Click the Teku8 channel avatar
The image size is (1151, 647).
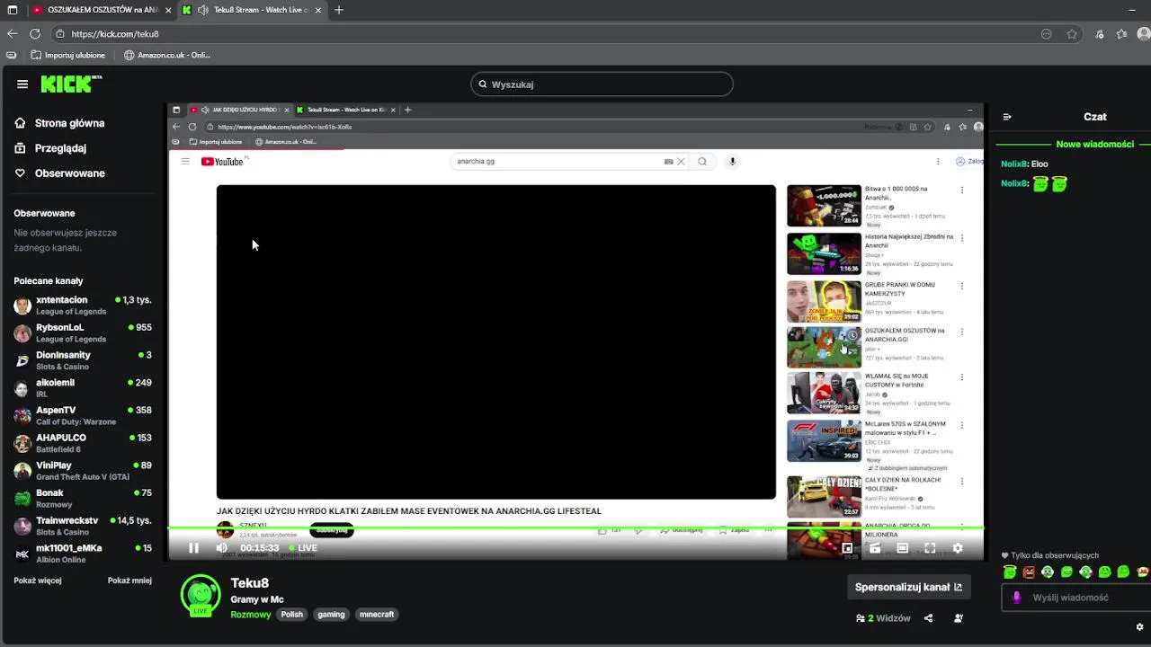click(x=201, y=595)
